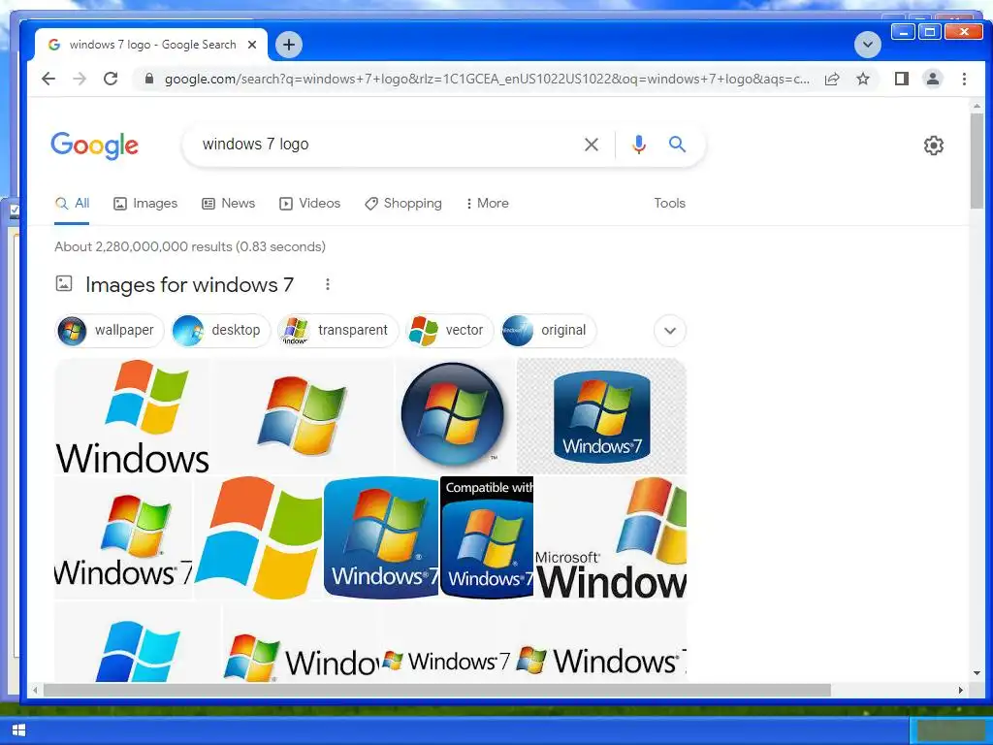The height and width of the screenshot is (745, 993).
Task: Open 'Microsoft Windows' logo thumbnail
Action: 611,537
